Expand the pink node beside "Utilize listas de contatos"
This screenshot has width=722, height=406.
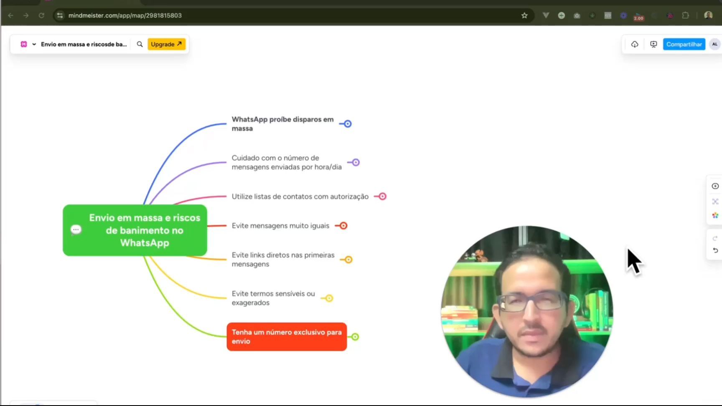click(x=382, y=197)
